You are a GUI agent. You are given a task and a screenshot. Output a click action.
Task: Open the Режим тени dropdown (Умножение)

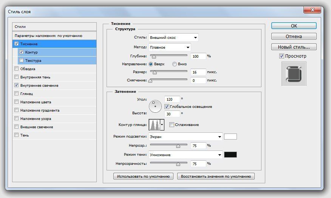pyautogui.click(x=186, y=155)
